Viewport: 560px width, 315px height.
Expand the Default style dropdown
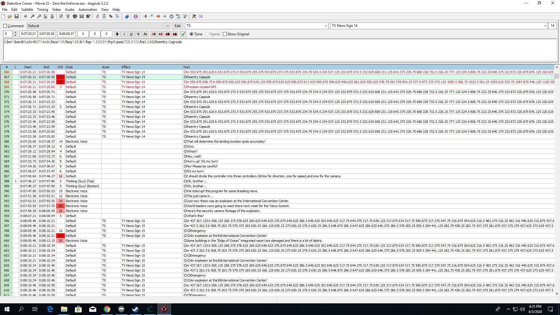[x=168, y=26]
